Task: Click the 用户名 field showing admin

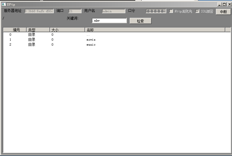Action: pos(113,11)
